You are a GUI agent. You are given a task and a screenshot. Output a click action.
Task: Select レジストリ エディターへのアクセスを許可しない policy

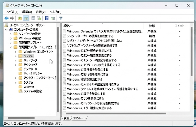coord(126,41)
